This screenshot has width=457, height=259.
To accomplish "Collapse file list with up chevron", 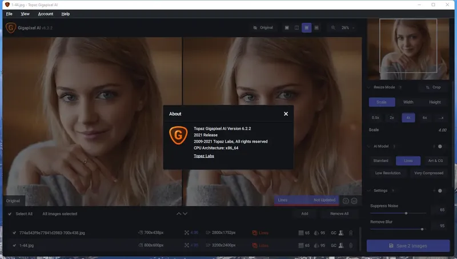I will (x=179, y=214).
